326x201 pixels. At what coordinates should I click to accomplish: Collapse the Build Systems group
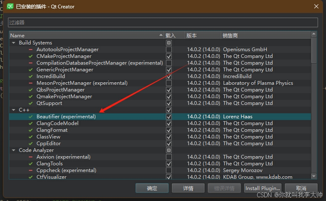click(x=14, y=43)
